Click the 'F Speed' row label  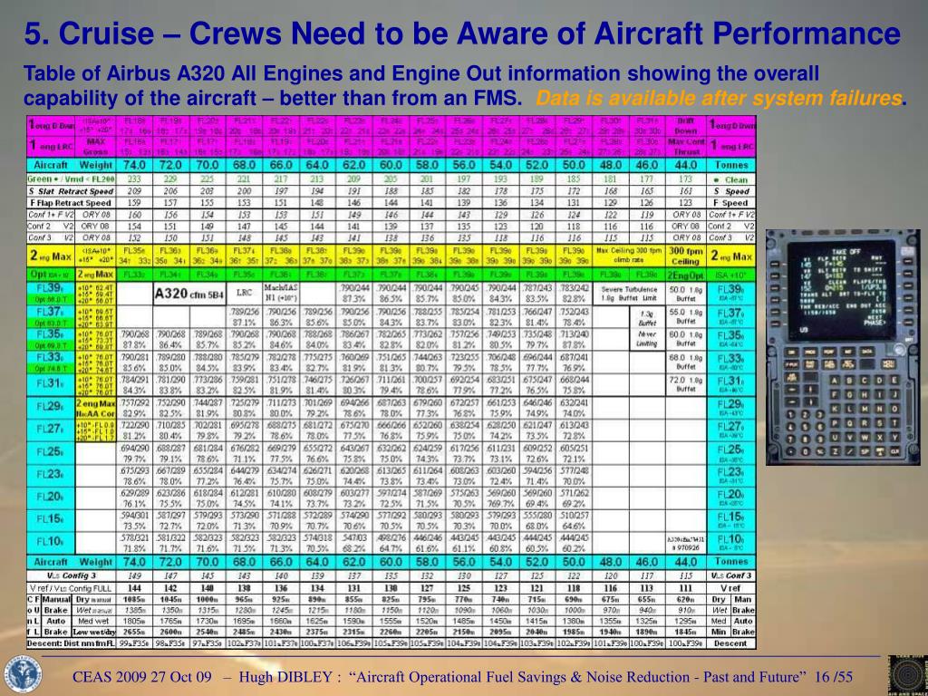(732, 202)
